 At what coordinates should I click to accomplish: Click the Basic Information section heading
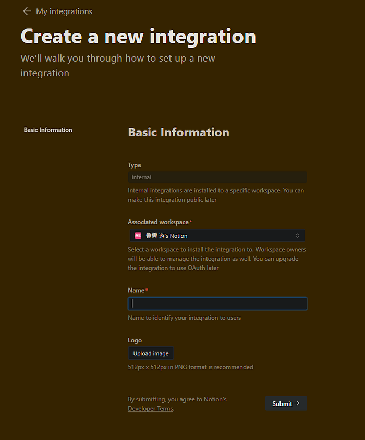[x=178, y=132]
